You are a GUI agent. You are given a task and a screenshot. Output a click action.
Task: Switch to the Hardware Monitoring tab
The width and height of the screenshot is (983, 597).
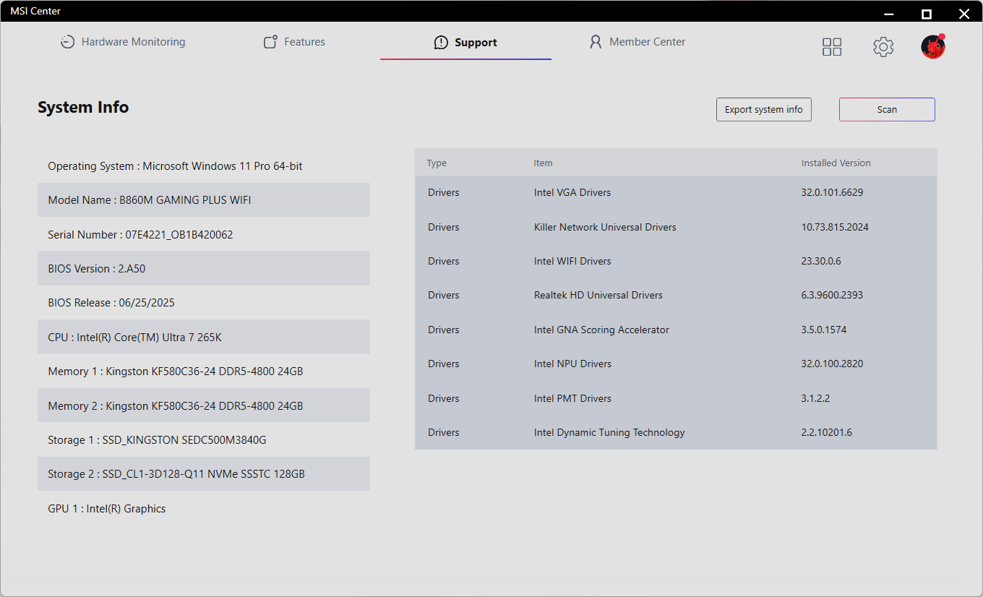[122, 42]
